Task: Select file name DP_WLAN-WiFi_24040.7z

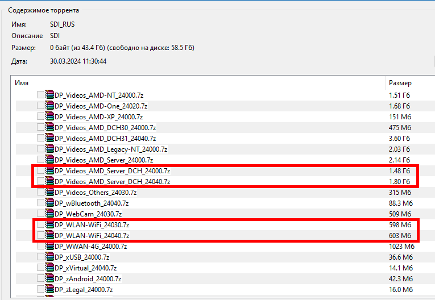Action: pyautogui.click(x=92, y=236)
